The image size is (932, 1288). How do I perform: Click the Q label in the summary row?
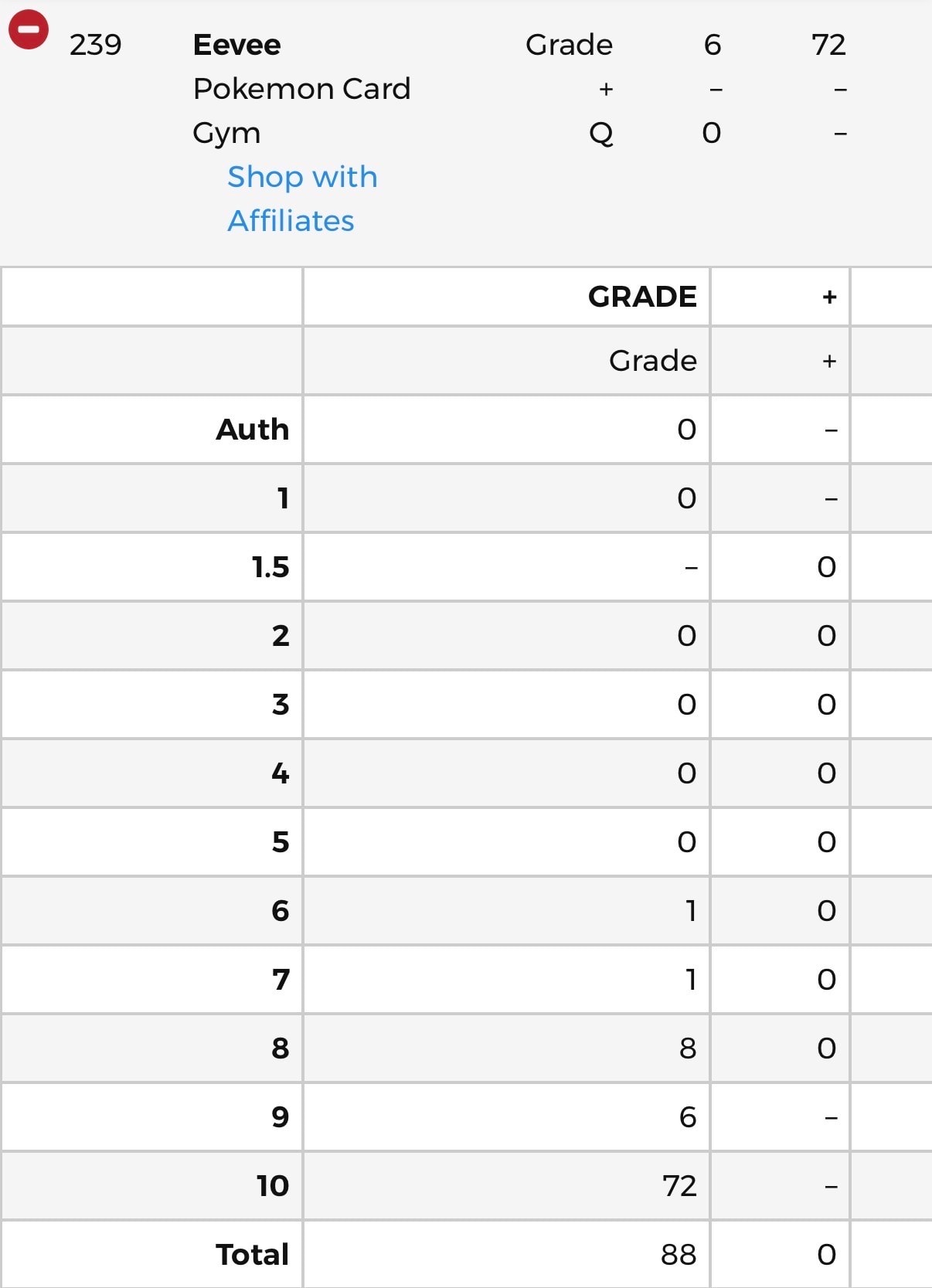click(601, 134)
